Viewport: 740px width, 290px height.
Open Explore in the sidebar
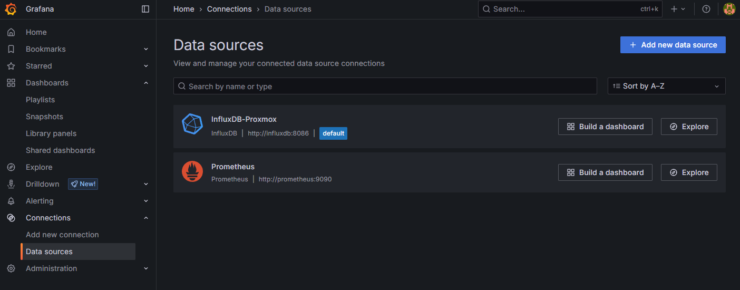click(39, 167)
